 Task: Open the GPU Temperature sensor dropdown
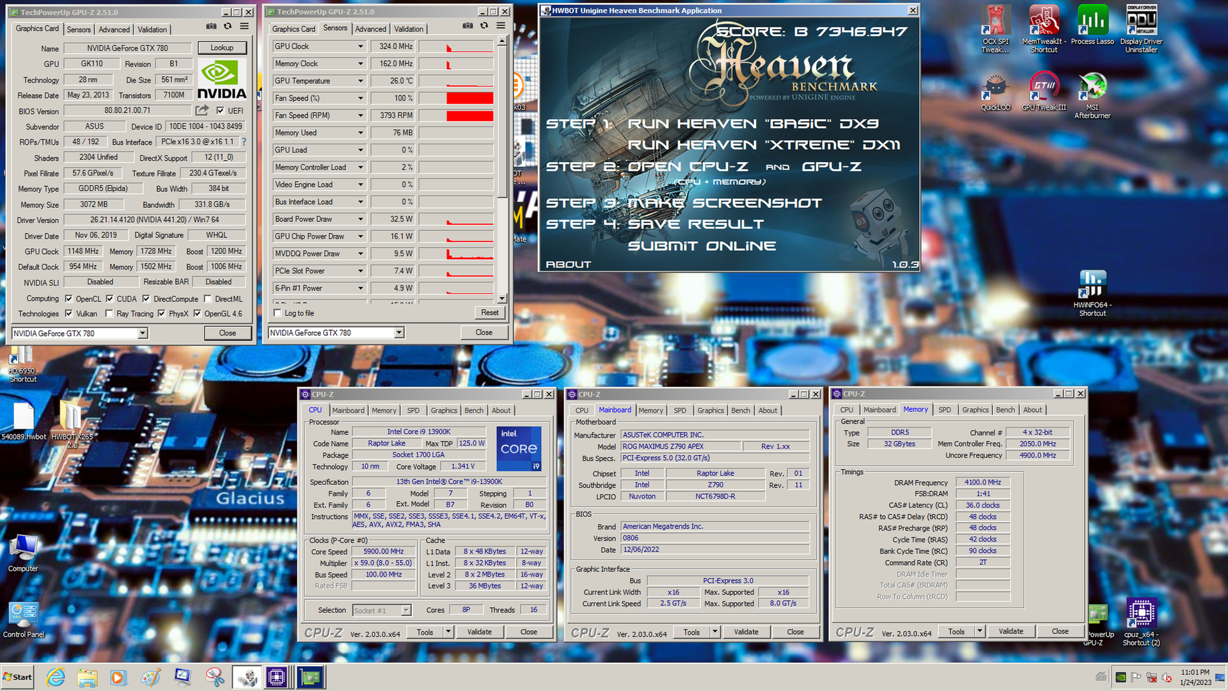[x=360, y=81]
